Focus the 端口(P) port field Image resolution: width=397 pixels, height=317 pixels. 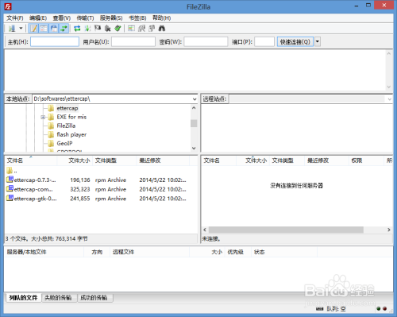point(264,42)
